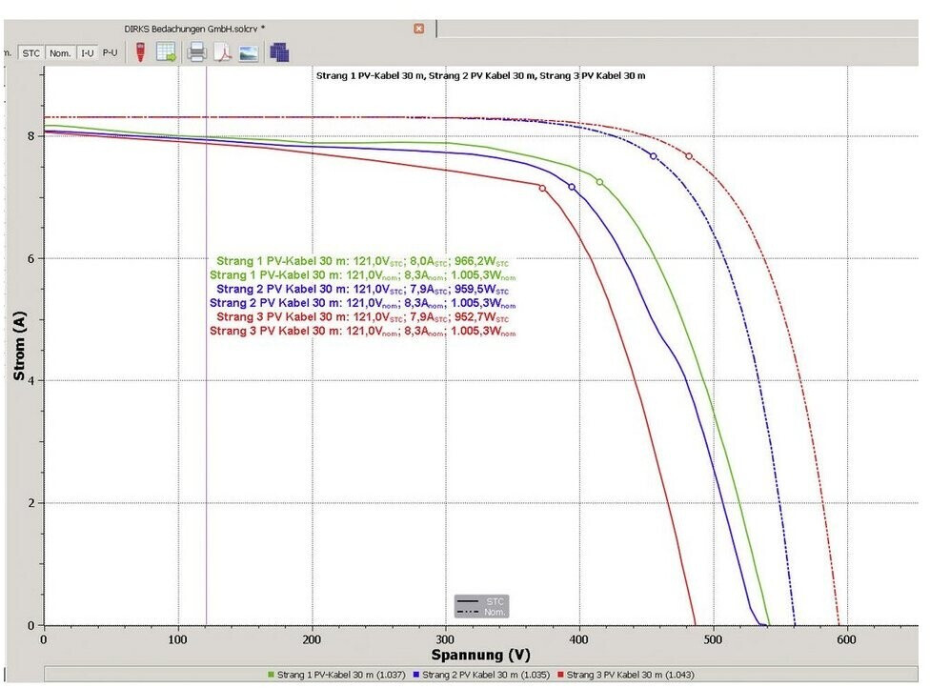Screen dimensions: 930x688
Task: Select Strang 3 PV Kabel 30 m legend entry
Action: click(631, 675)
